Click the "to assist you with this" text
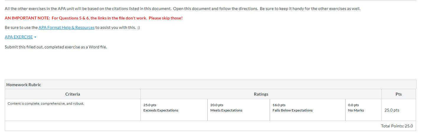421x136 pixels. click(116, 27)
